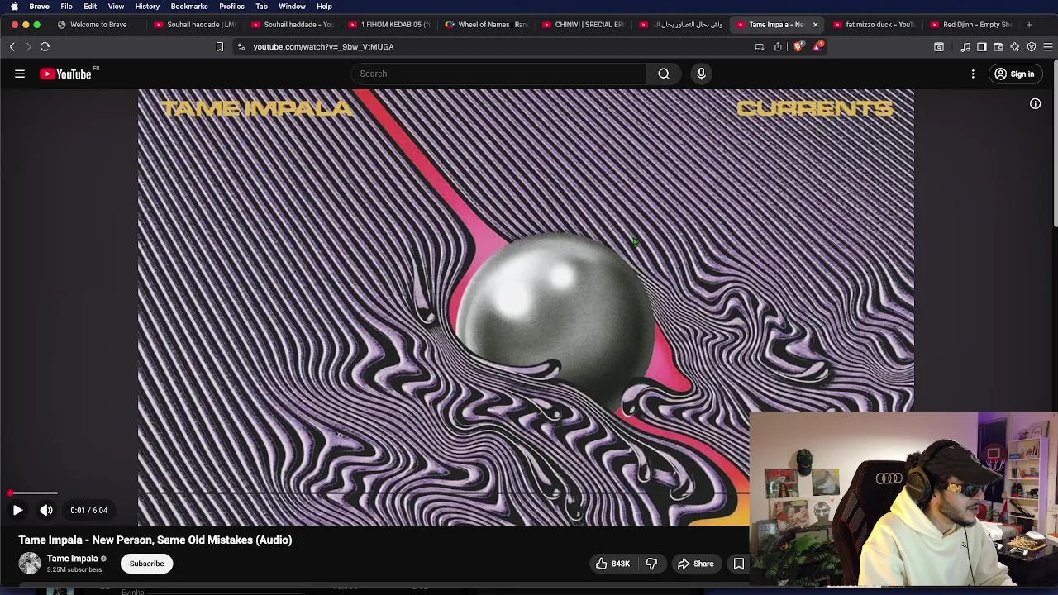Open Brave VPN shield icon
Image resolution: width=1058 pixels, height=595 pixels.
pos(1032,47)
